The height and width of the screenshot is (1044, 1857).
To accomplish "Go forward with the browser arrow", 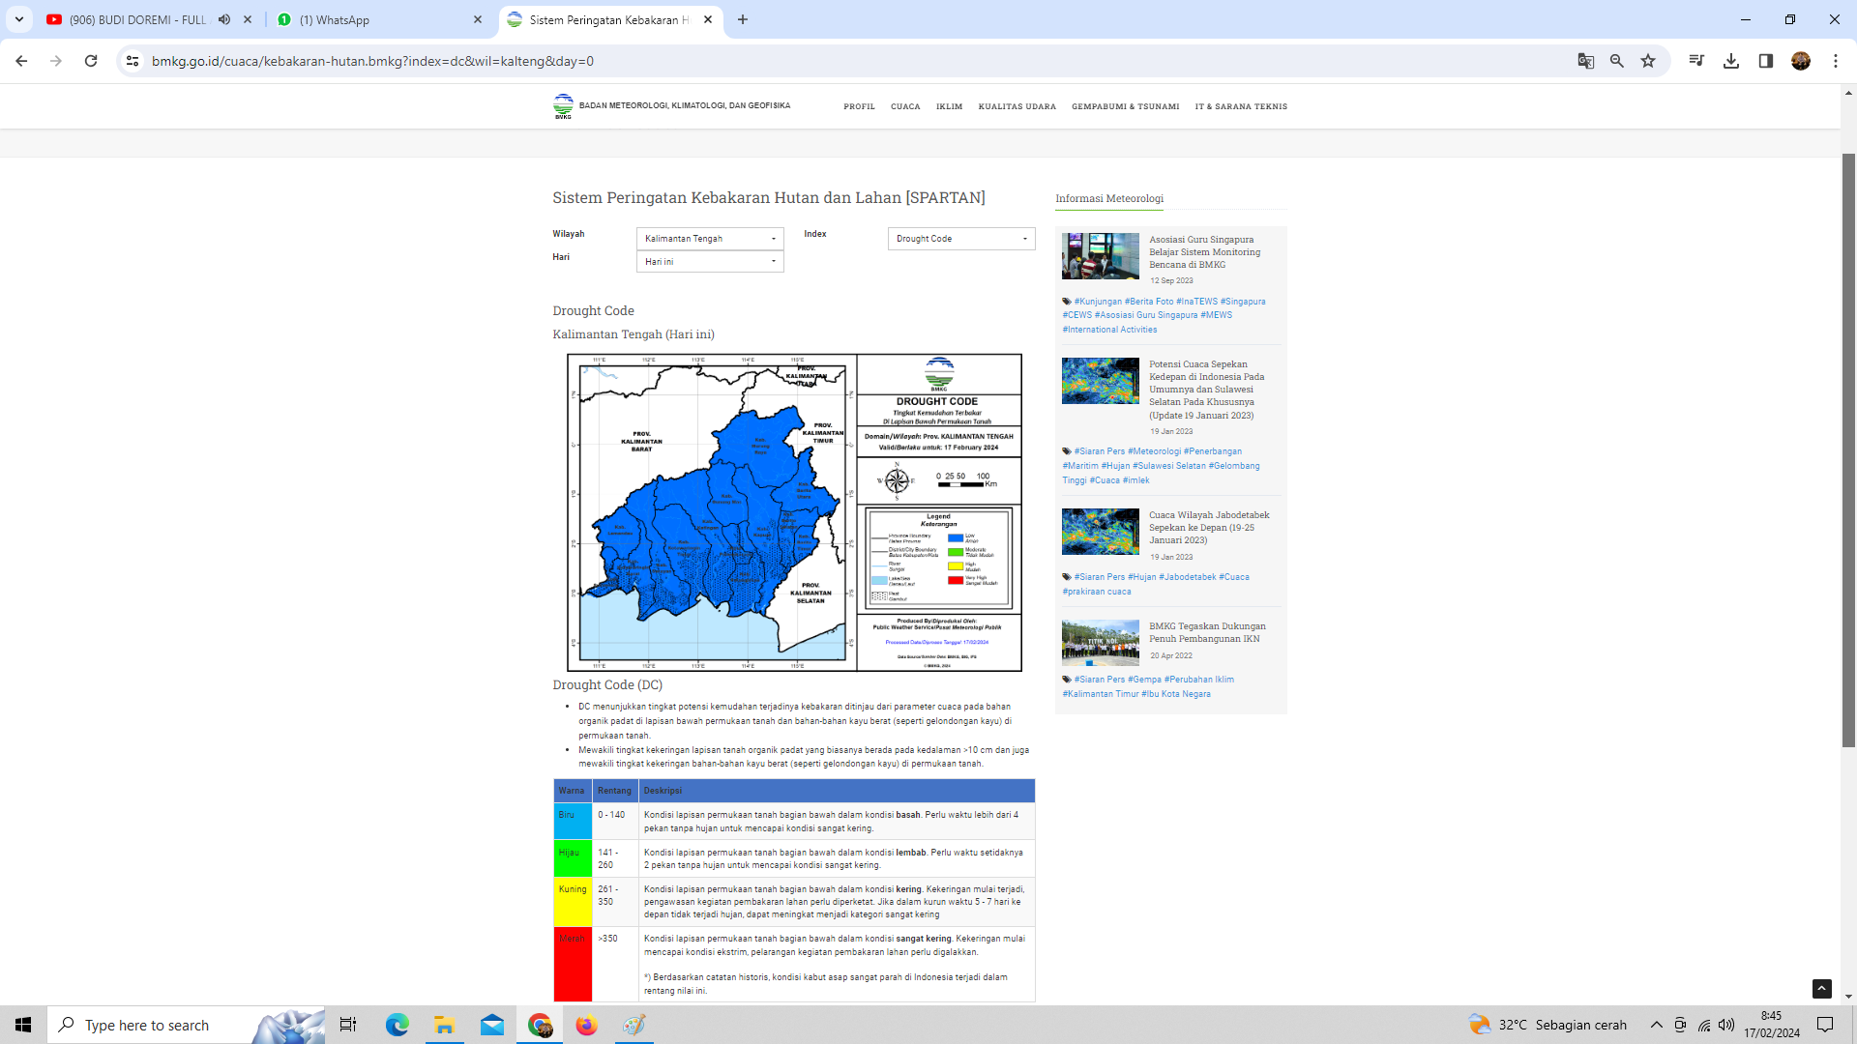I will click(x=56, y=61).
